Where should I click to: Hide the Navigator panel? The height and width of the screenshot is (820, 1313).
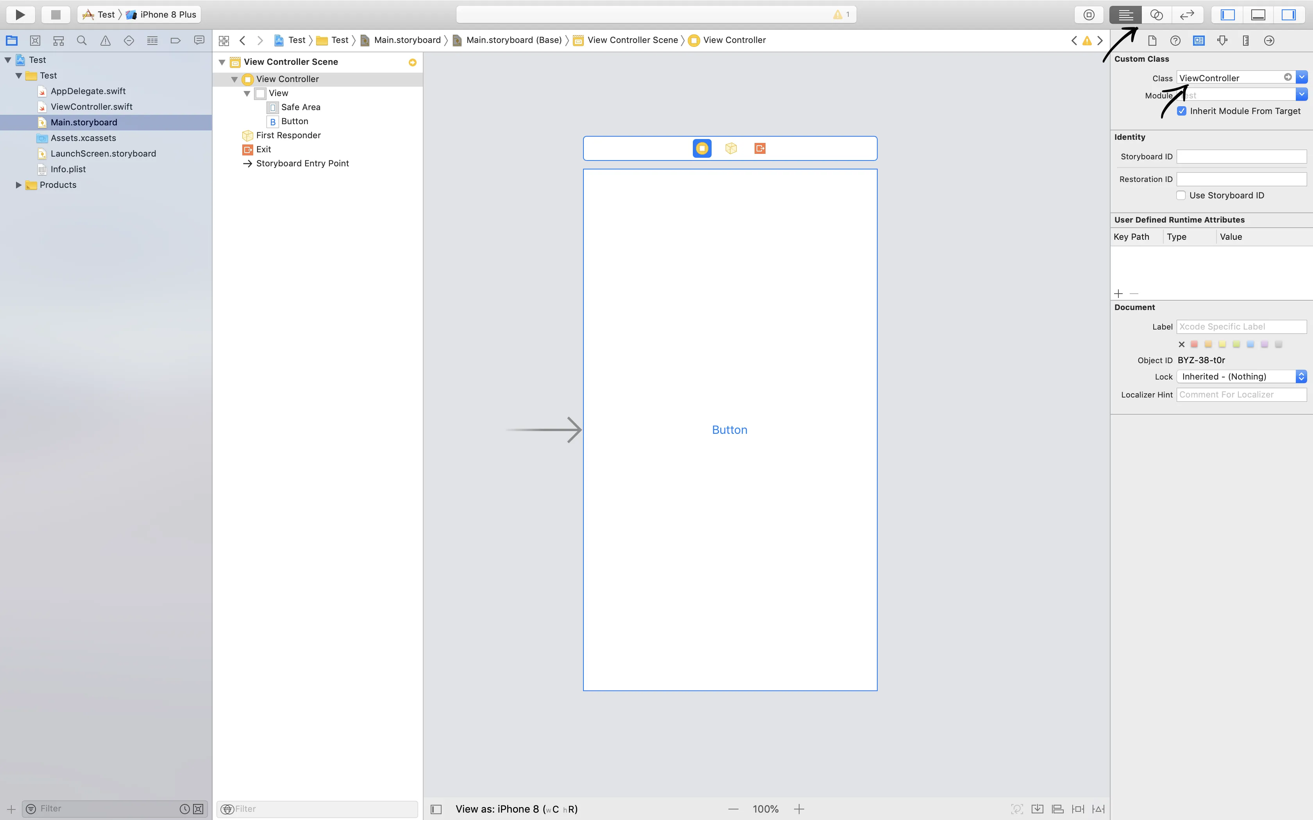tap(1227, 15)
